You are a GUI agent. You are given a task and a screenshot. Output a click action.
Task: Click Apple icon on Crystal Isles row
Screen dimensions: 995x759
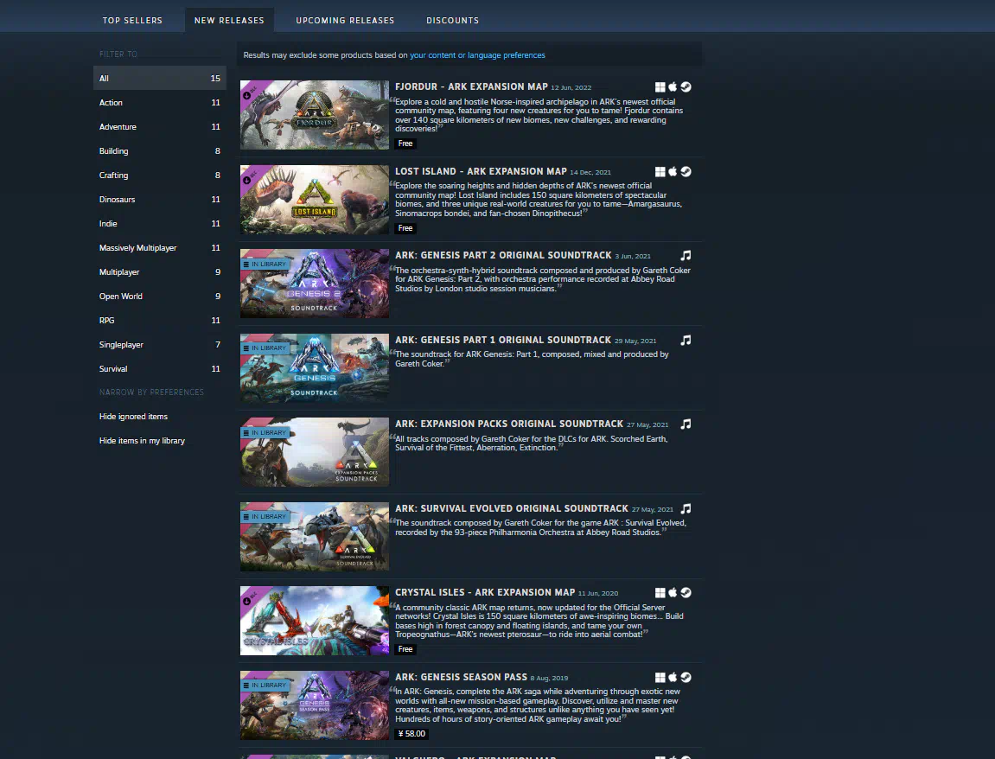pos(673,592)
